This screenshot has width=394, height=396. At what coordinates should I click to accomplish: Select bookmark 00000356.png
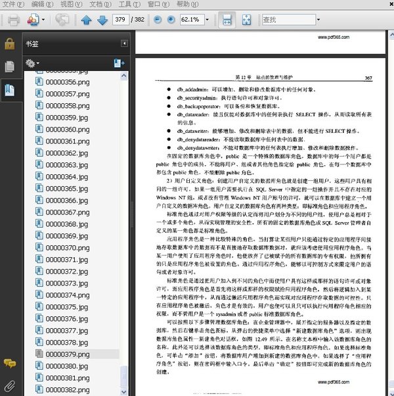68,82
